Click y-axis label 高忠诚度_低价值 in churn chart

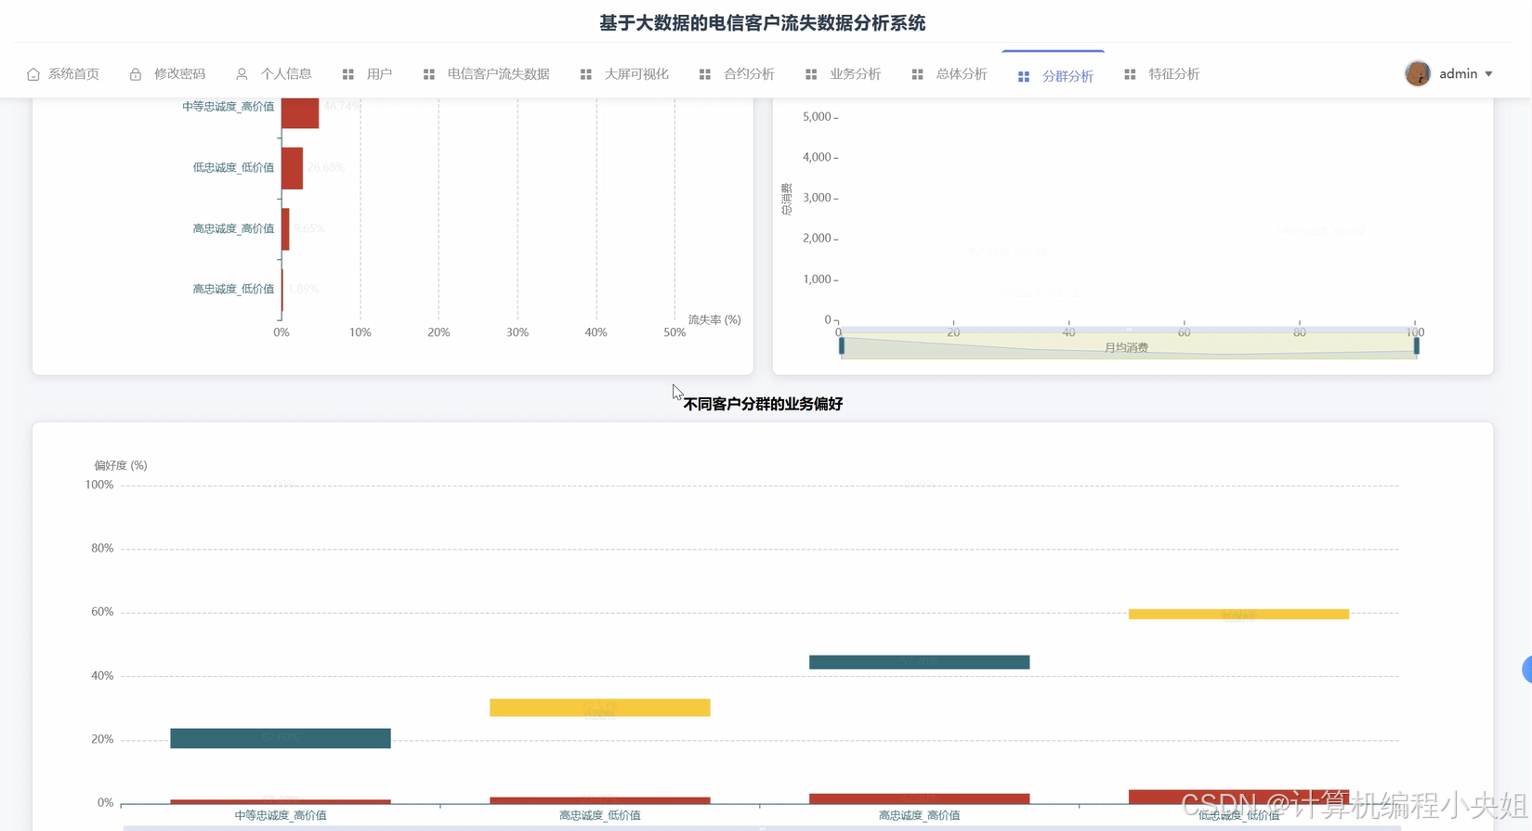click(x=233, y=290)
